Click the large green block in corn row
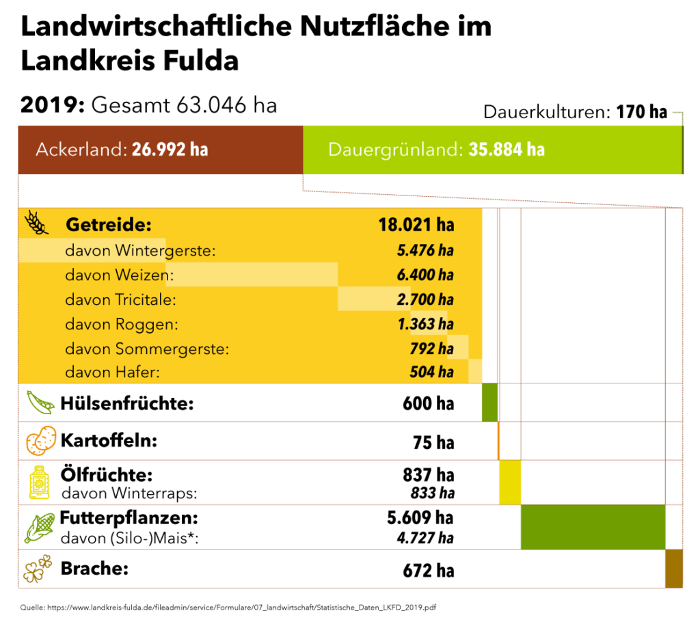700x624 pixels. [x=593, y=527]
